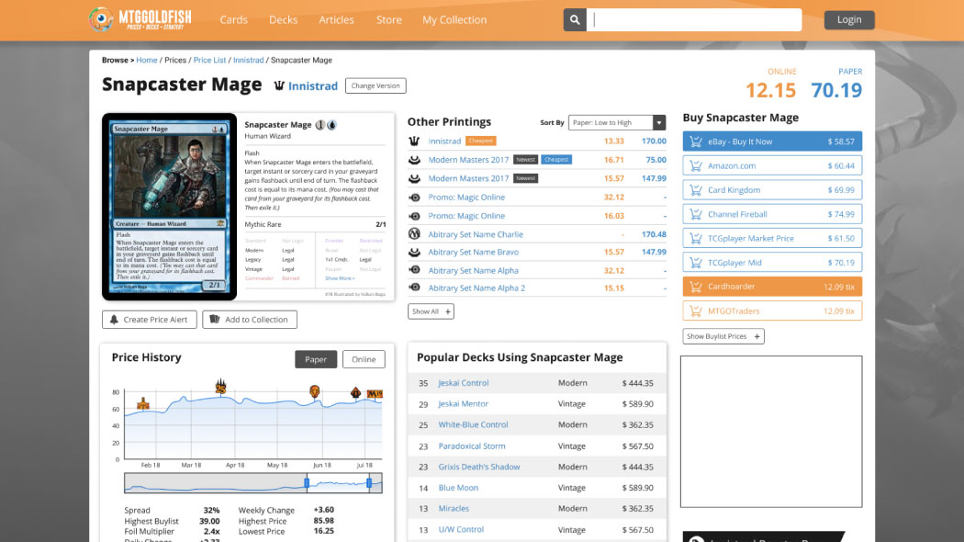Open White-Blue Control deck link

tap(474, 424)
